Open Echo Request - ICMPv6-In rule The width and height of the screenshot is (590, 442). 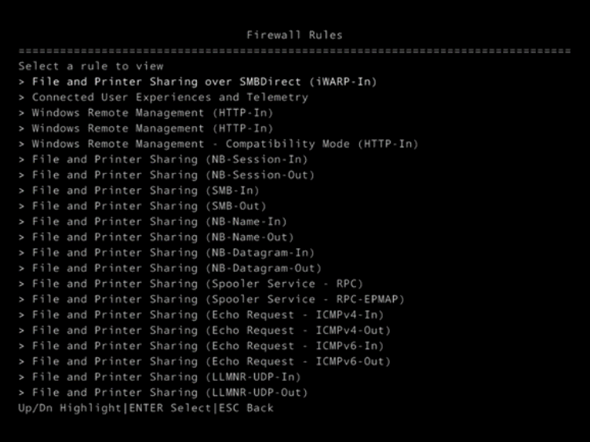tap(207, 346)
